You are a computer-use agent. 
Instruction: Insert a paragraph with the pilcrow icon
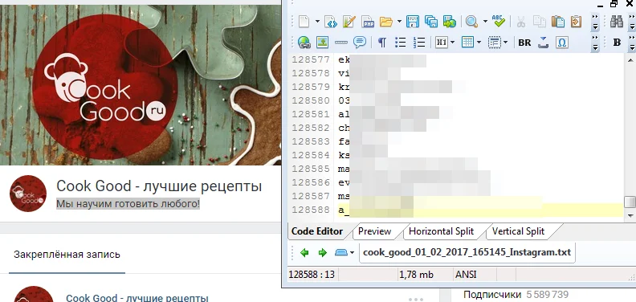point(381,43)
